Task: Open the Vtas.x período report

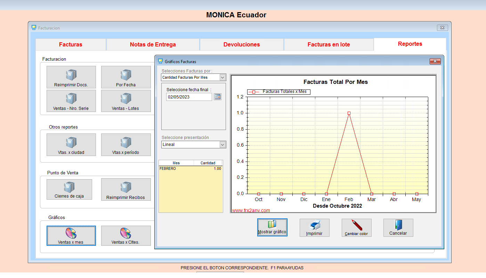Action: (126, 145)
